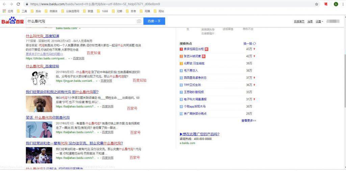Open 更多关于什么是代沟的问题 link
Screen dimensions: 346x171
tap(44, 54)
